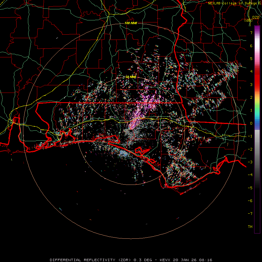Click the "KEVX" station ID in caption
This screenshot has width=262, height=262.
click(x=165, y=260)
